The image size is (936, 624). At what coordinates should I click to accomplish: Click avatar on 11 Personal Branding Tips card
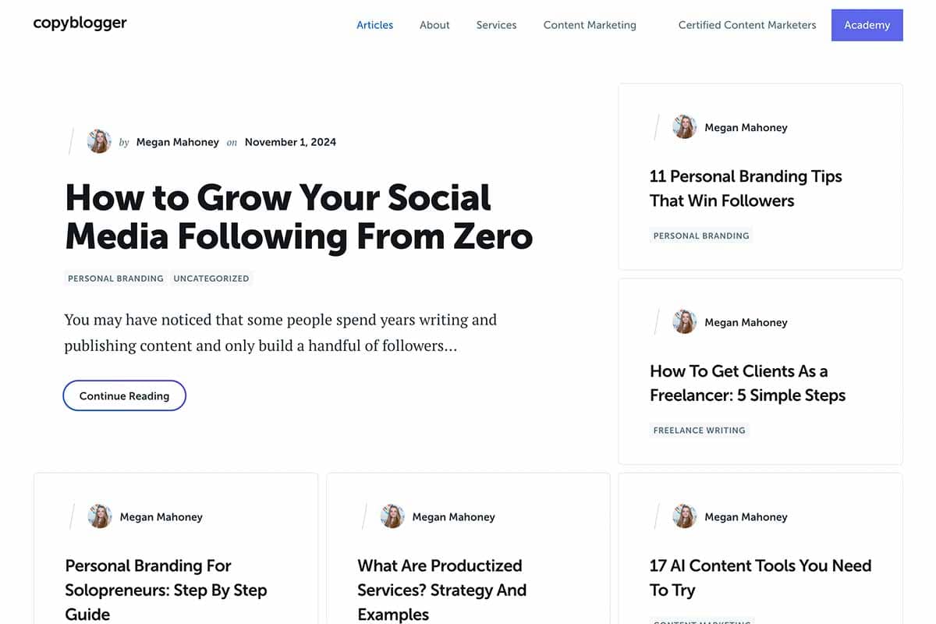(684, 127)
